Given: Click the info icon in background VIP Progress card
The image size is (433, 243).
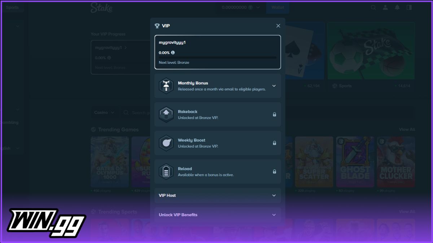Looking at the screenshot, I should tap(109, 58).
